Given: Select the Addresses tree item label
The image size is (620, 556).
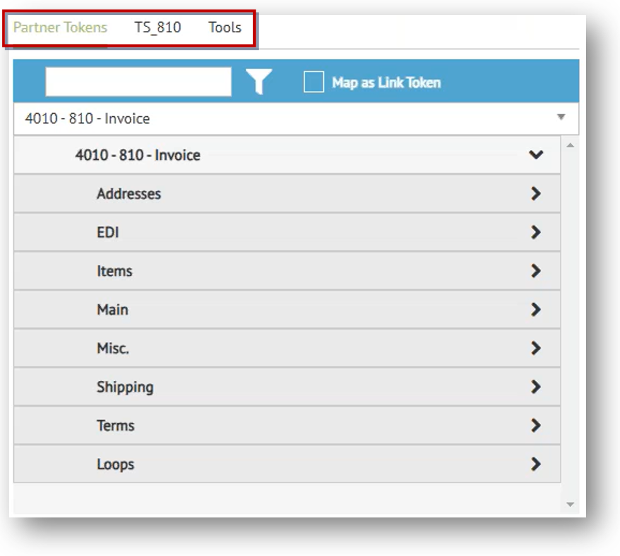Looking at the screenshot, I should [x=129, y=194].
